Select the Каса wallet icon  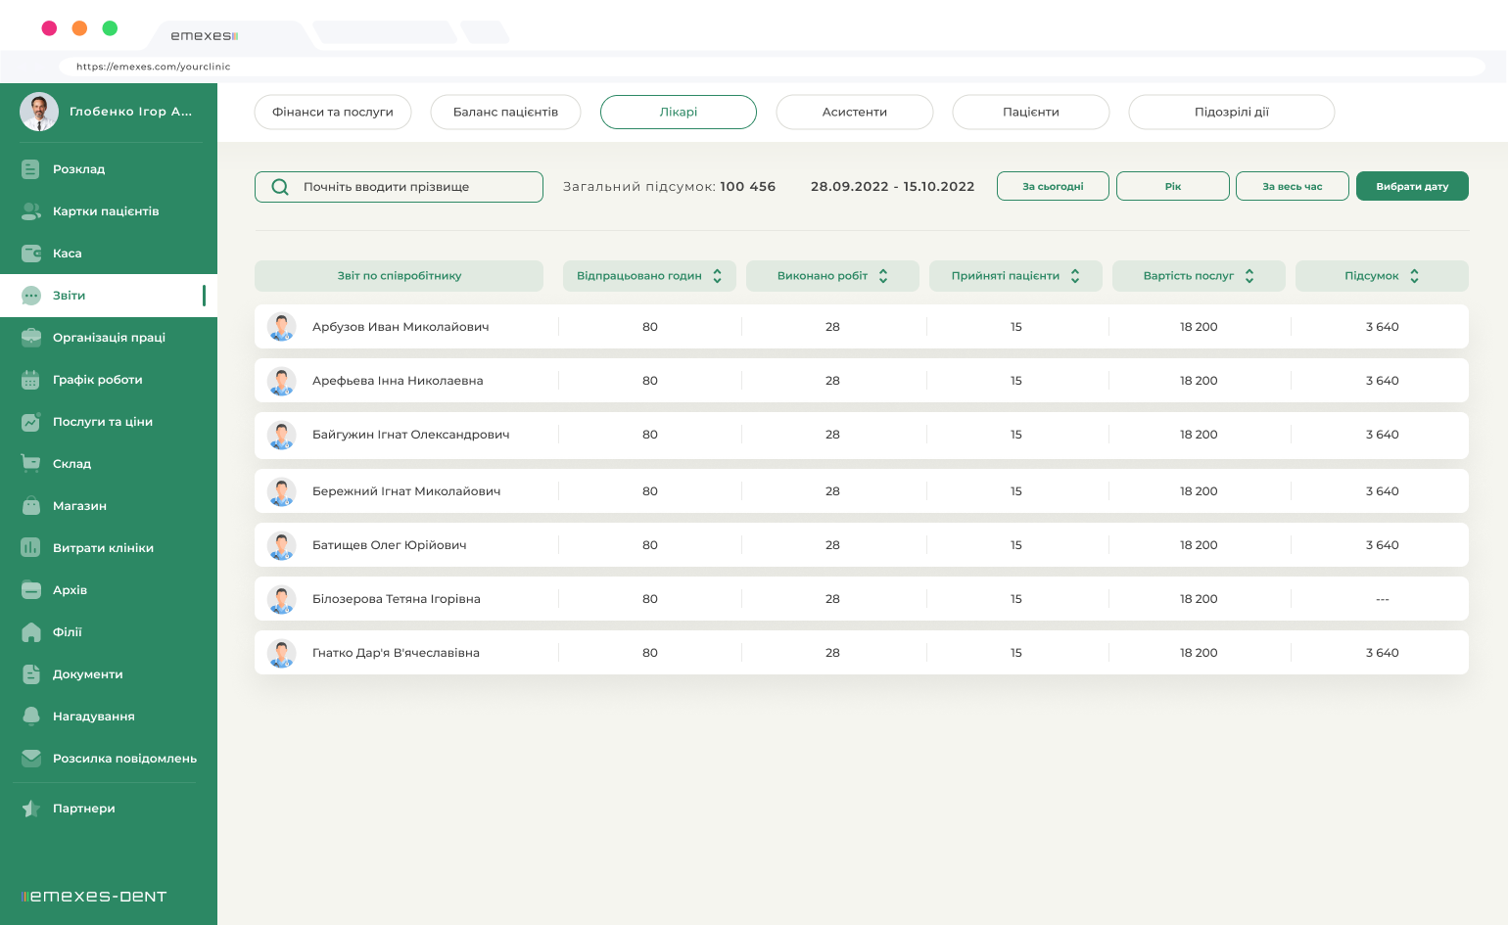(x=30, y=254)
